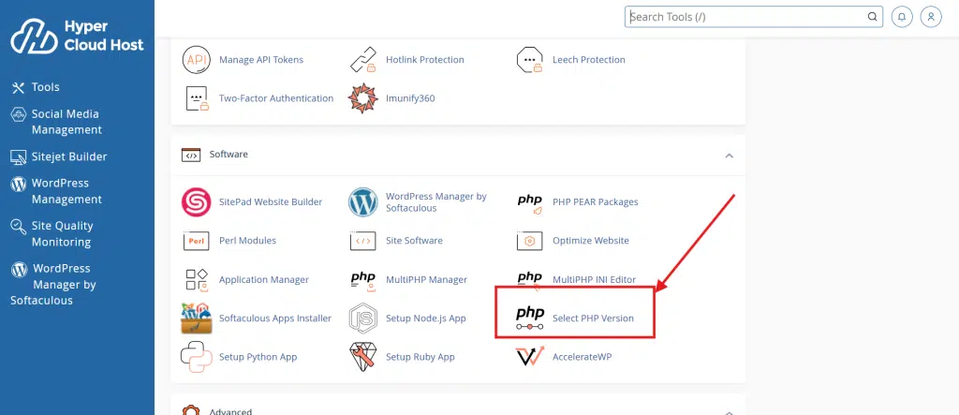The width and height of the screenshot is (959, 415).
Task: Open the Leech Protection link
Action: point(589,59)
